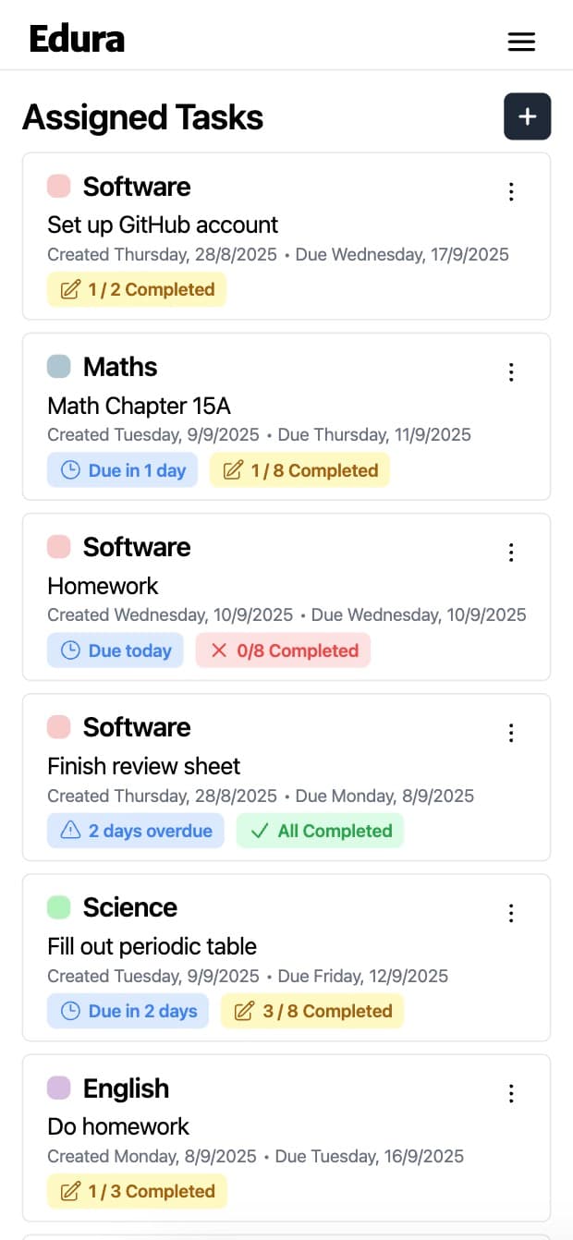This screenshot has width=573, height=1240.
Task: Click the purple dot beside English
Action: (x=57, y=1088)
